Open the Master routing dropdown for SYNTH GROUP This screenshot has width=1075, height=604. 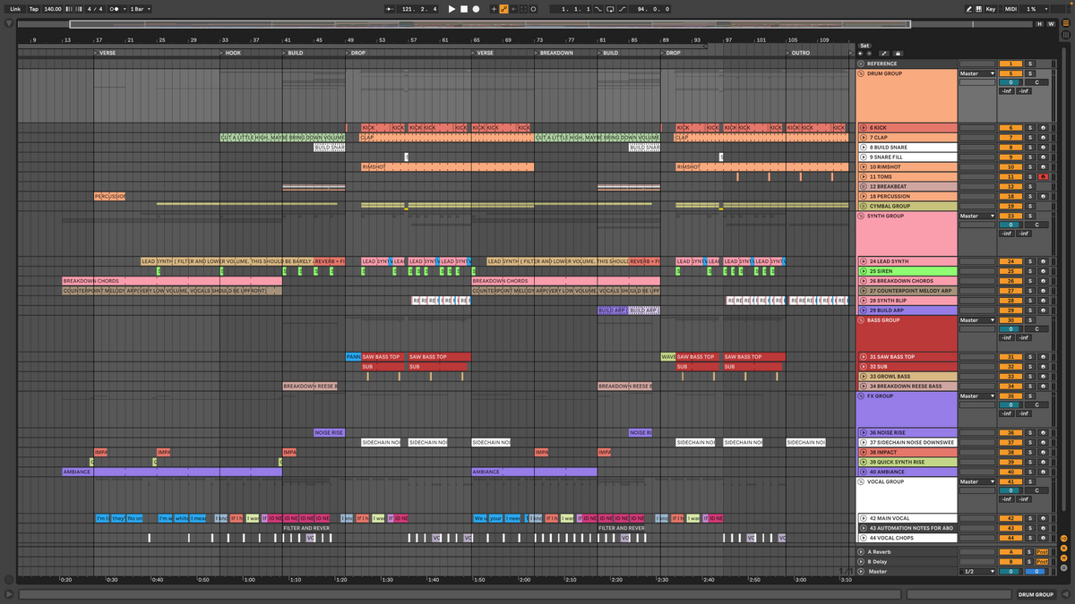pyautogui.click(x=976, y=216)
